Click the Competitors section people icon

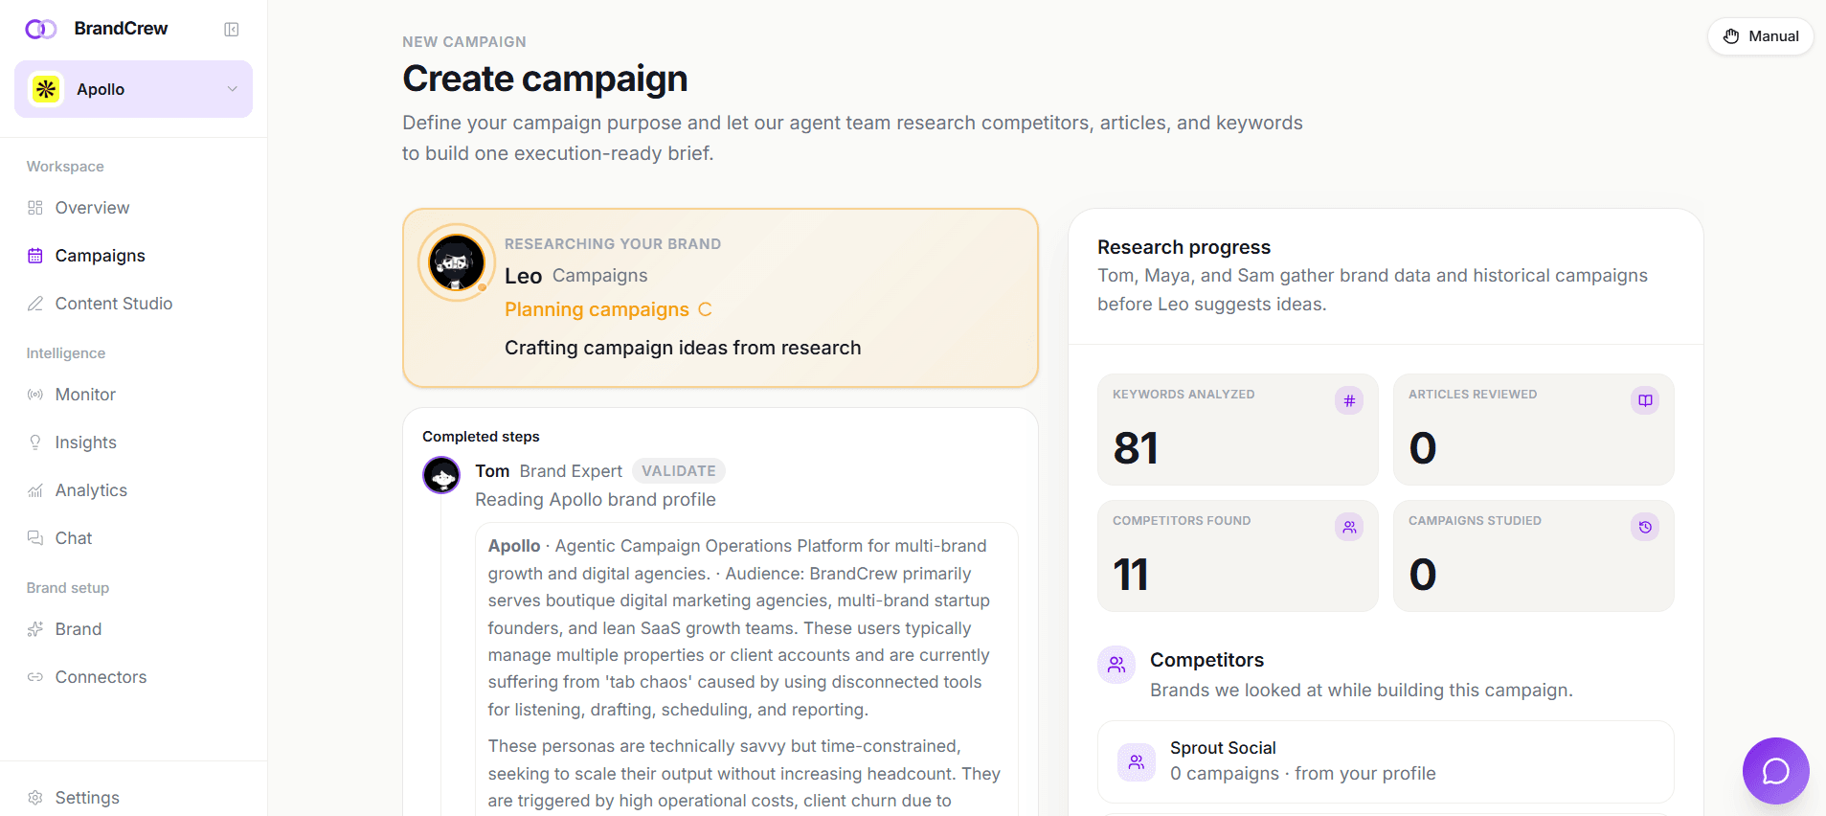[x=1116, y=665]
